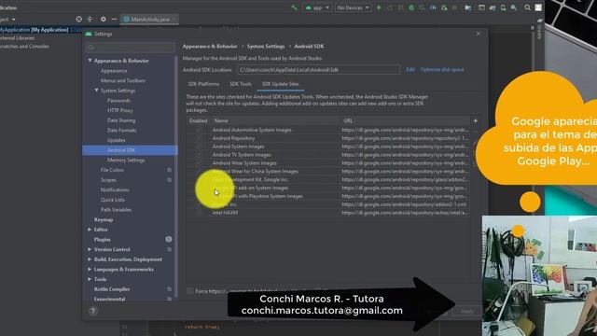Click the Edit link for SDK location
The image size is (597, 336).
pyautogui.click(x=410, y=69)
